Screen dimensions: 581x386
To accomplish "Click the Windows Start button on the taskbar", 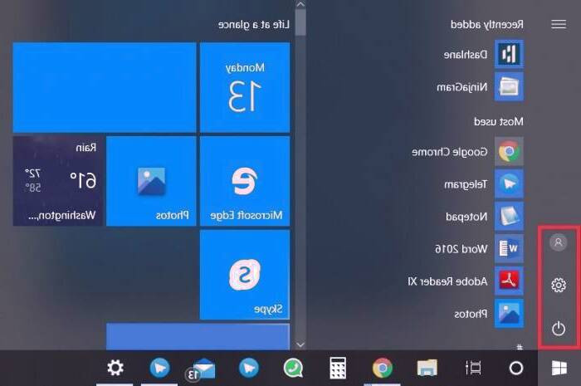I will point(559,368).
